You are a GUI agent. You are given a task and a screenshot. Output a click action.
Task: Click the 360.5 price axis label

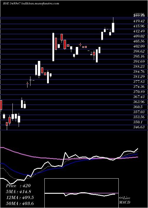point(138,107)
